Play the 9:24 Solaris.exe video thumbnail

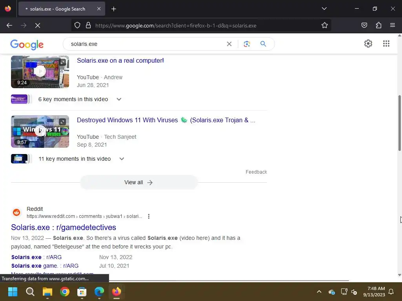coord(40,72)
